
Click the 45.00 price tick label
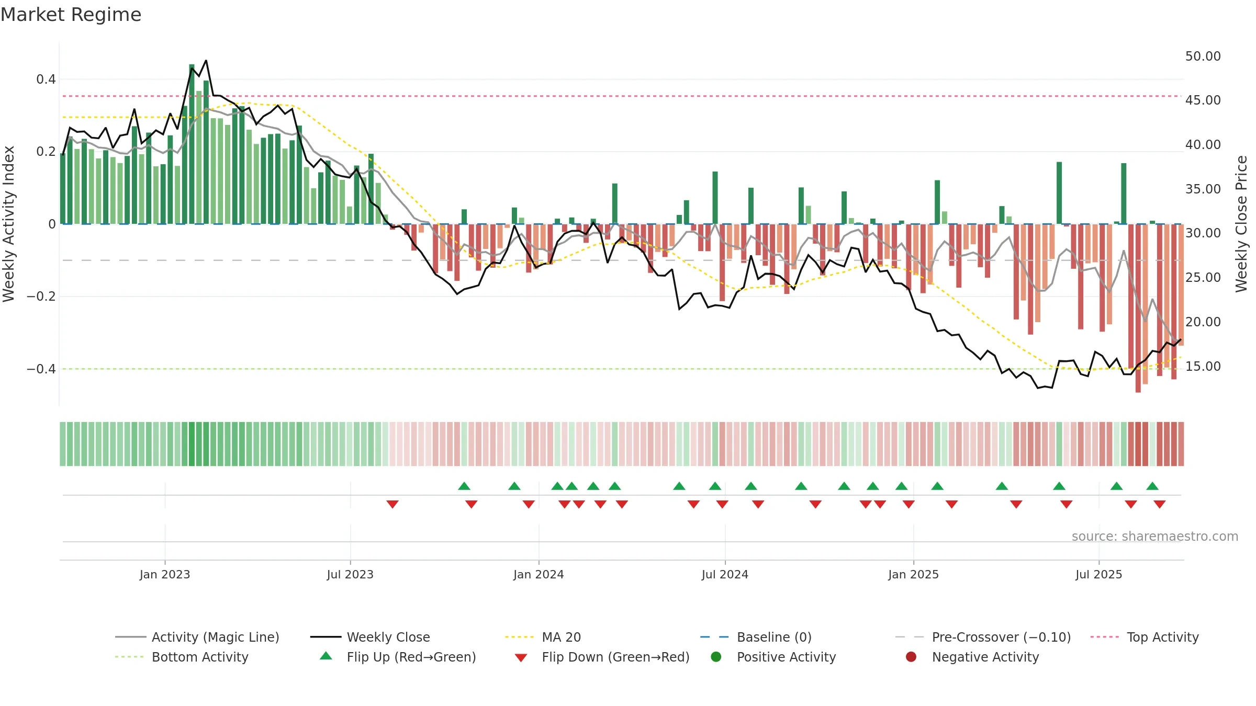pos(1203,100)
